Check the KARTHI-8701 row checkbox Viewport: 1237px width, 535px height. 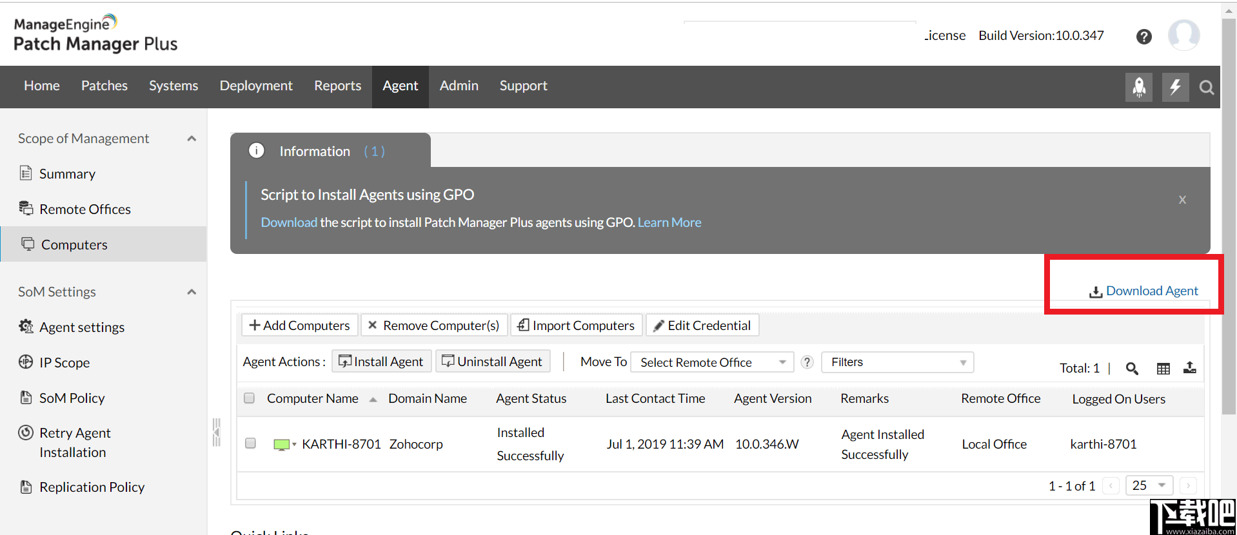pos(251,443)
